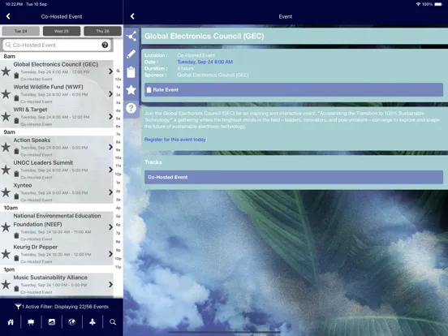Open the presentation board icon in bottom toolbar

pyautogui.click(x=31, y=322)
